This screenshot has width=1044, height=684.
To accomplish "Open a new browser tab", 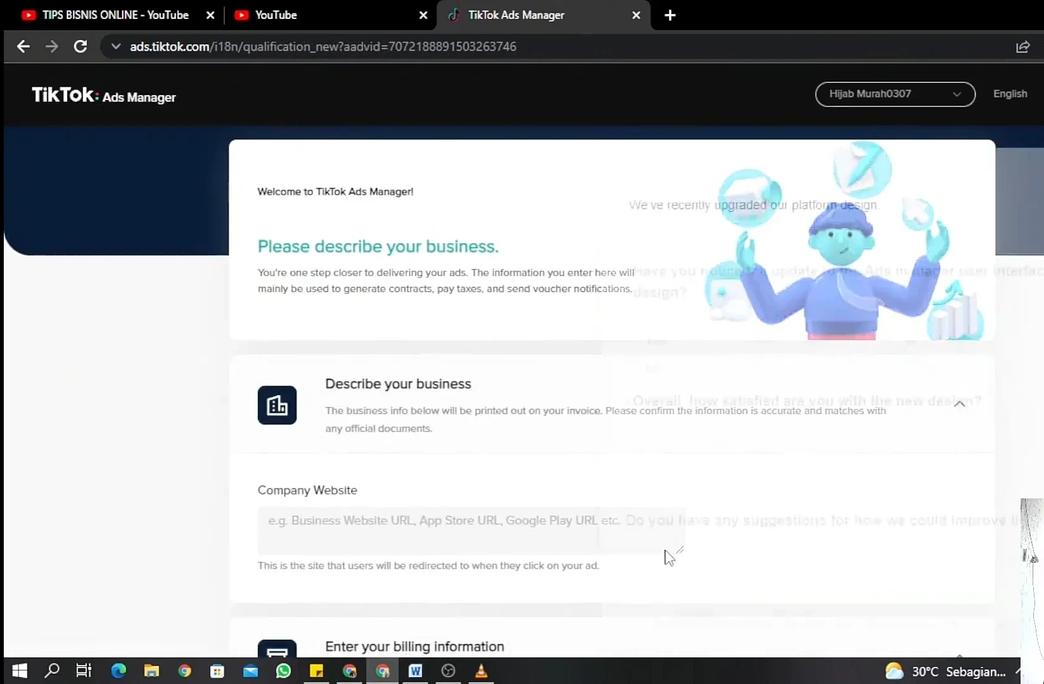I will pyautogui.click(x=670, y=15).
